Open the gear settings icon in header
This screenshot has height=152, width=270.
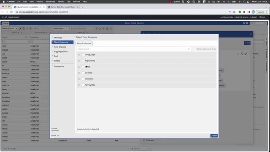(x=244, y=23)
